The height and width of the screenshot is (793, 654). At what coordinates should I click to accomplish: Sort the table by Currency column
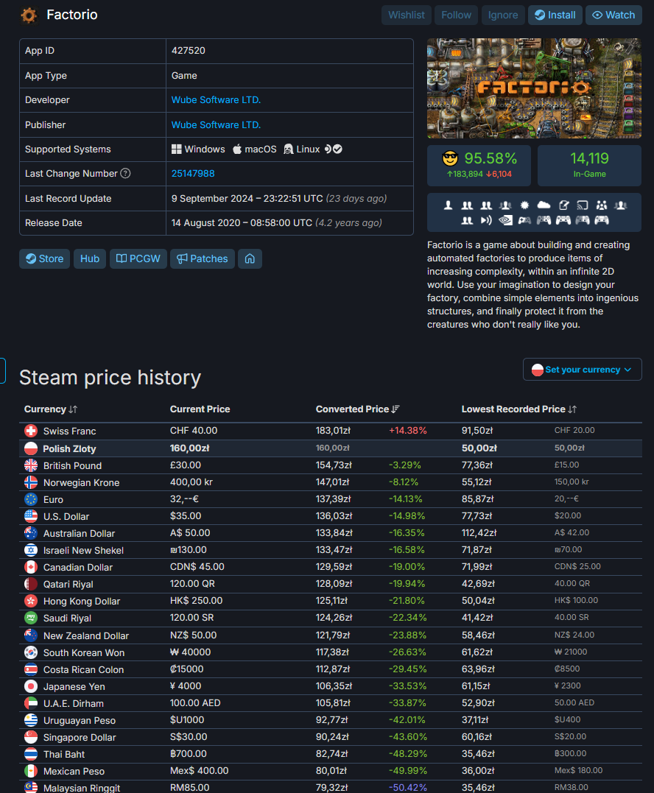point(51,409)
